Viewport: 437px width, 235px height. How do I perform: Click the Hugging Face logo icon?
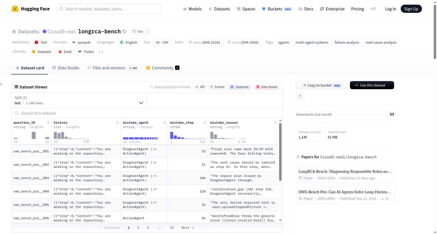pyautogui.click(x=15, y=9)
